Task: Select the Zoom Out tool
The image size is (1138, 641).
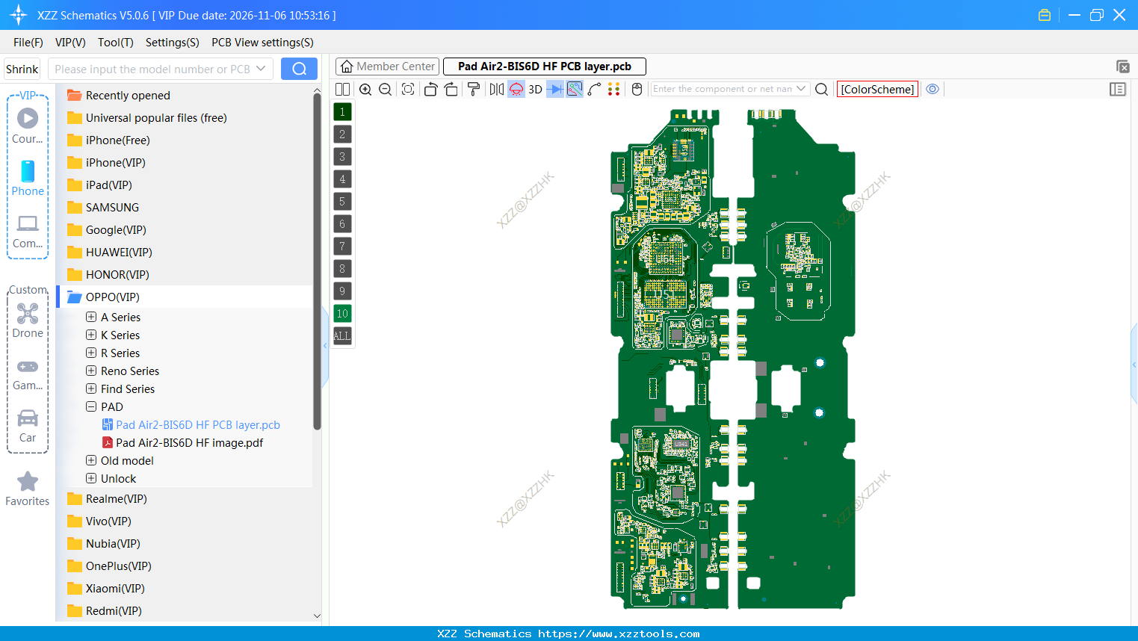Action: [385, 89]
